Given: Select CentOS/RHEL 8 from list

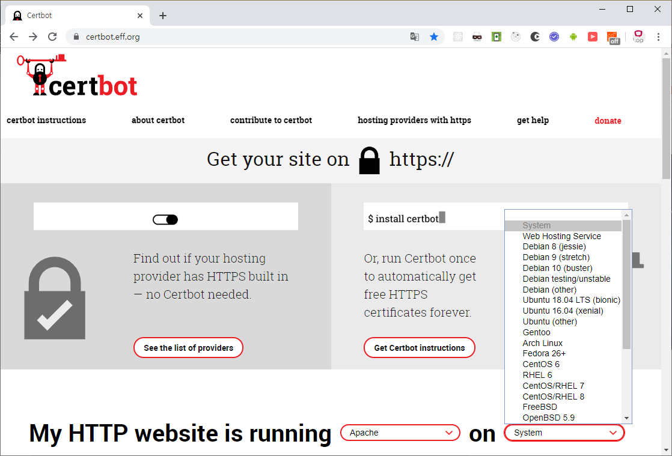Looking at the screenshot, I should [x=563, y=397].
